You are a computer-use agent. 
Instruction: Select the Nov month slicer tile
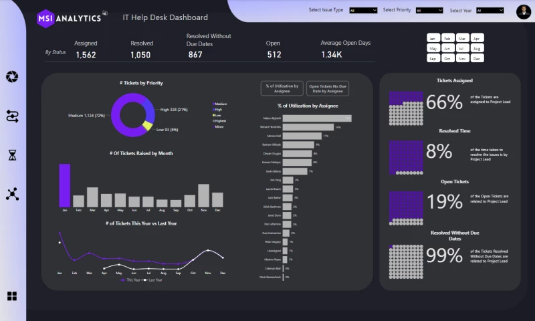click(462, 58)
